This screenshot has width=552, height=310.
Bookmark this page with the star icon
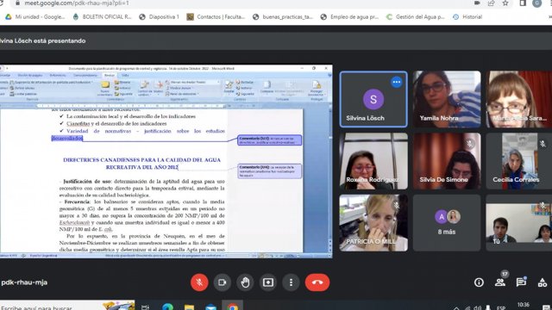[505, 3]
